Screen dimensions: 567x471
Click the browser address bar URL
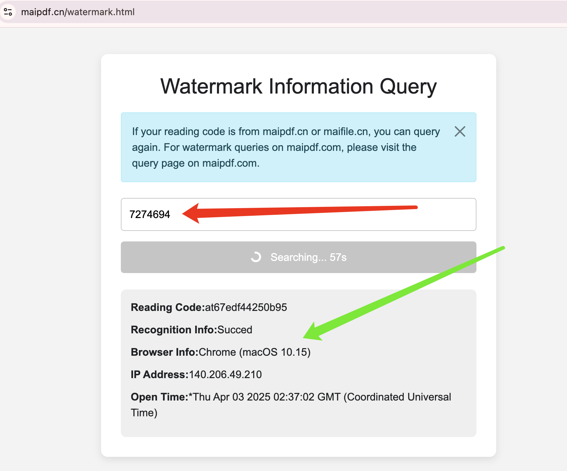[x=78, y=12]
